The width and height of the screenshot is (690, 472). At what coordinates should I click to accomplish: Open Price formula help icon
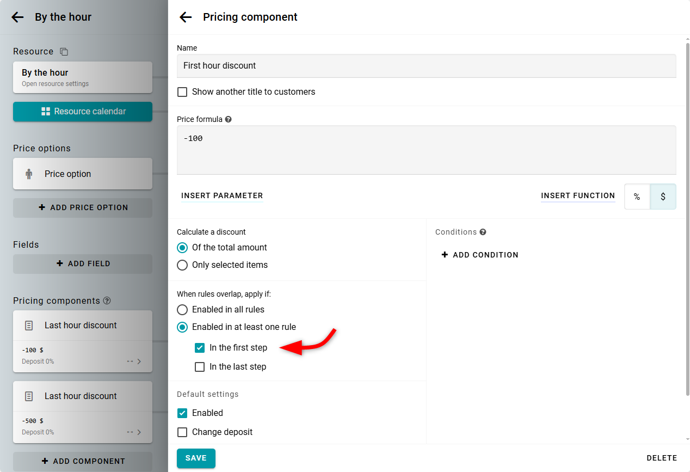(x=229, y=119)
